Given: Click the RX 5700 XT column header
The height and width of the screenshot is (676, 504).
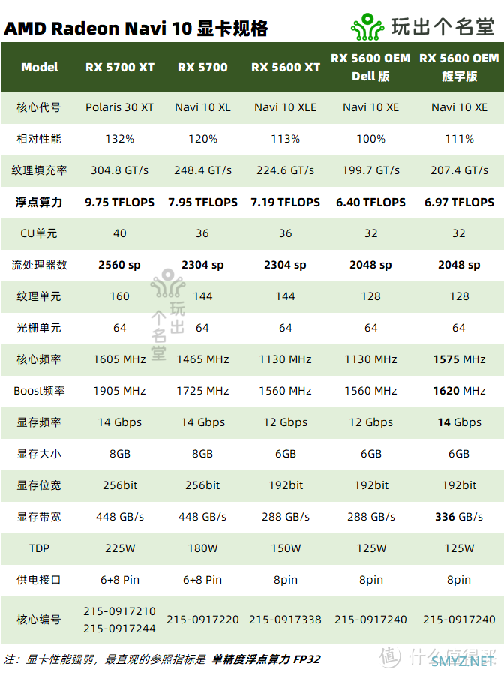Looking at the screenshot, I should click(120, 68).
